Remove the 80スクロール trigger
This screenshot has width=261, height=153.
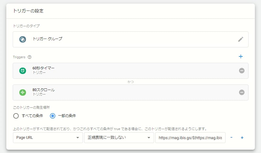click(x=242, y=92)
